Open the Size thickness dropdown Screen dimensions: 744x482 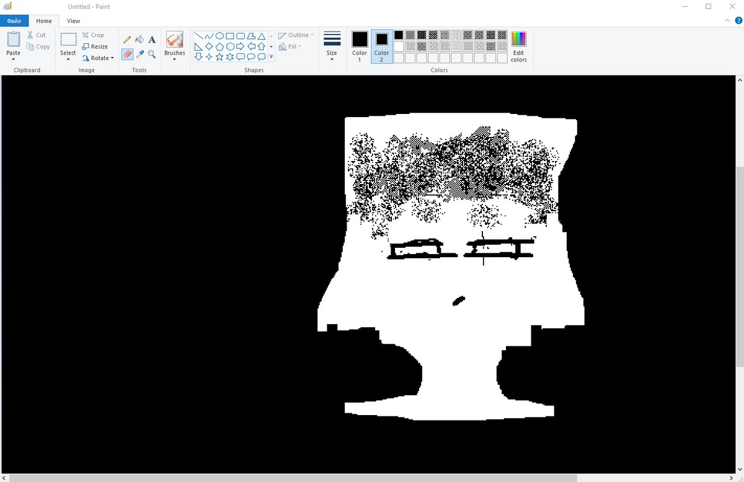click(x=332, y=46)
